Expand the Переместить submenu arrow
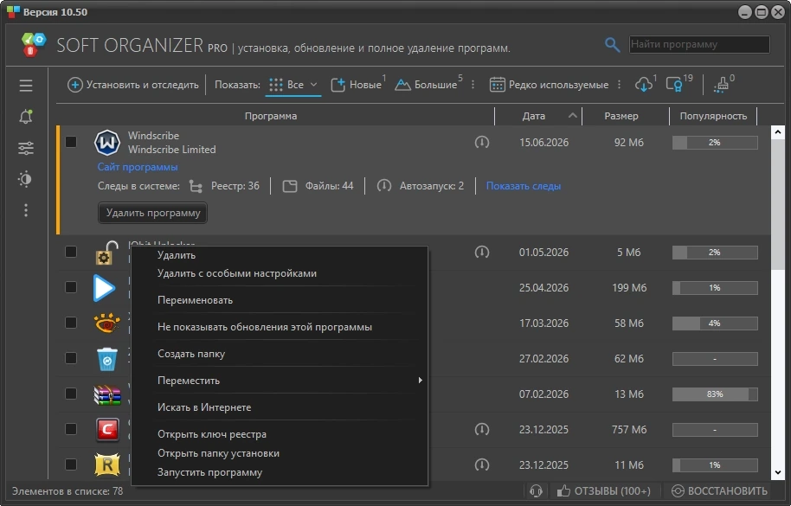The image size is (791, 506). coord(420,380)
